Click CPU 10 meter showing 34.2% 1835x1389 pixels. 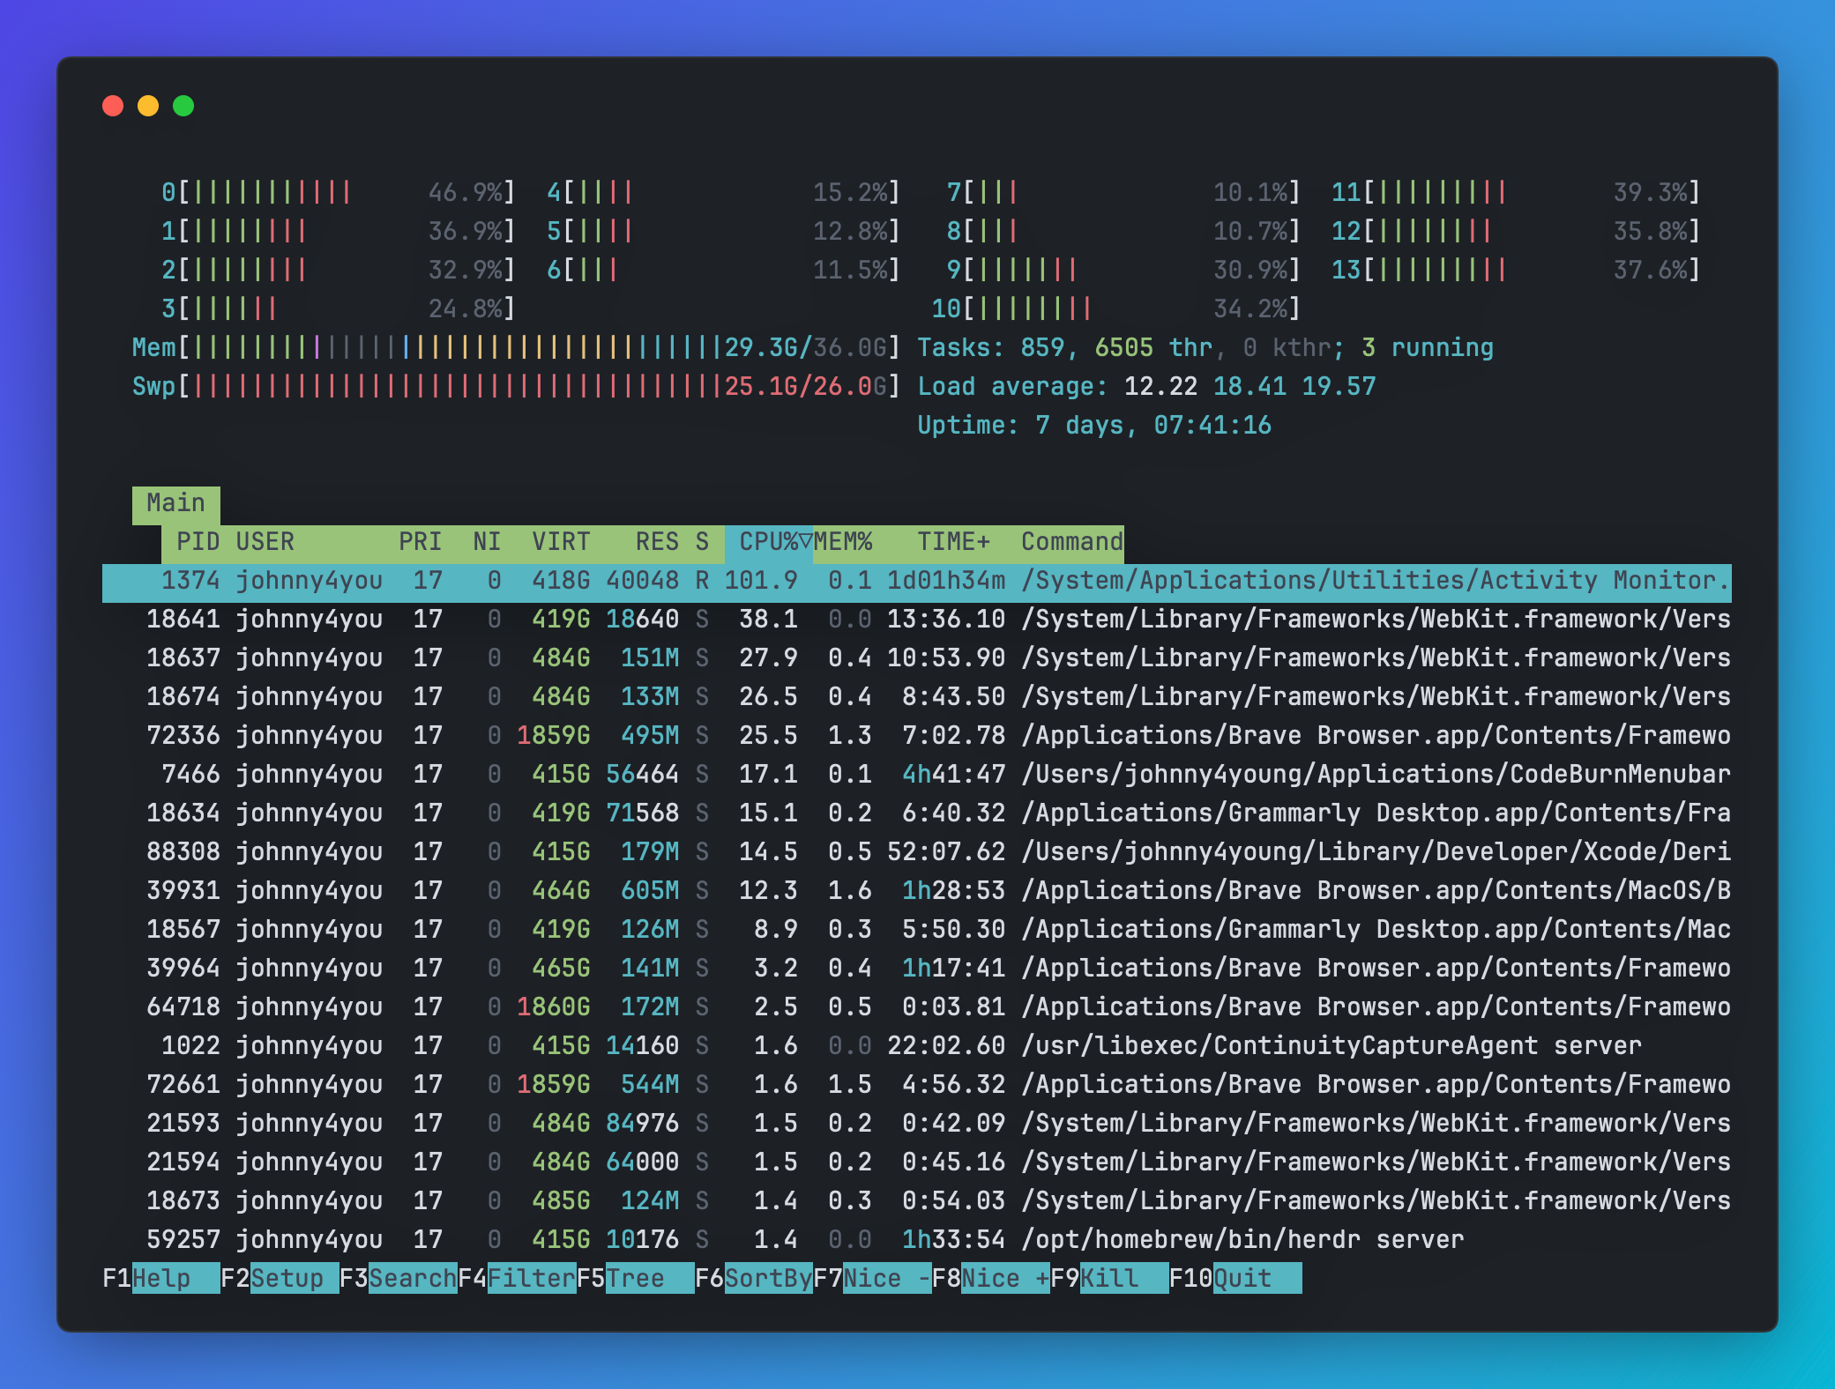(x=1116, y=309)
